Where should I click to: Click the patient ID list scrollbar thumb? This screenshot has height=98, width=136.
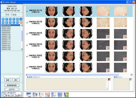pos(22,36)
